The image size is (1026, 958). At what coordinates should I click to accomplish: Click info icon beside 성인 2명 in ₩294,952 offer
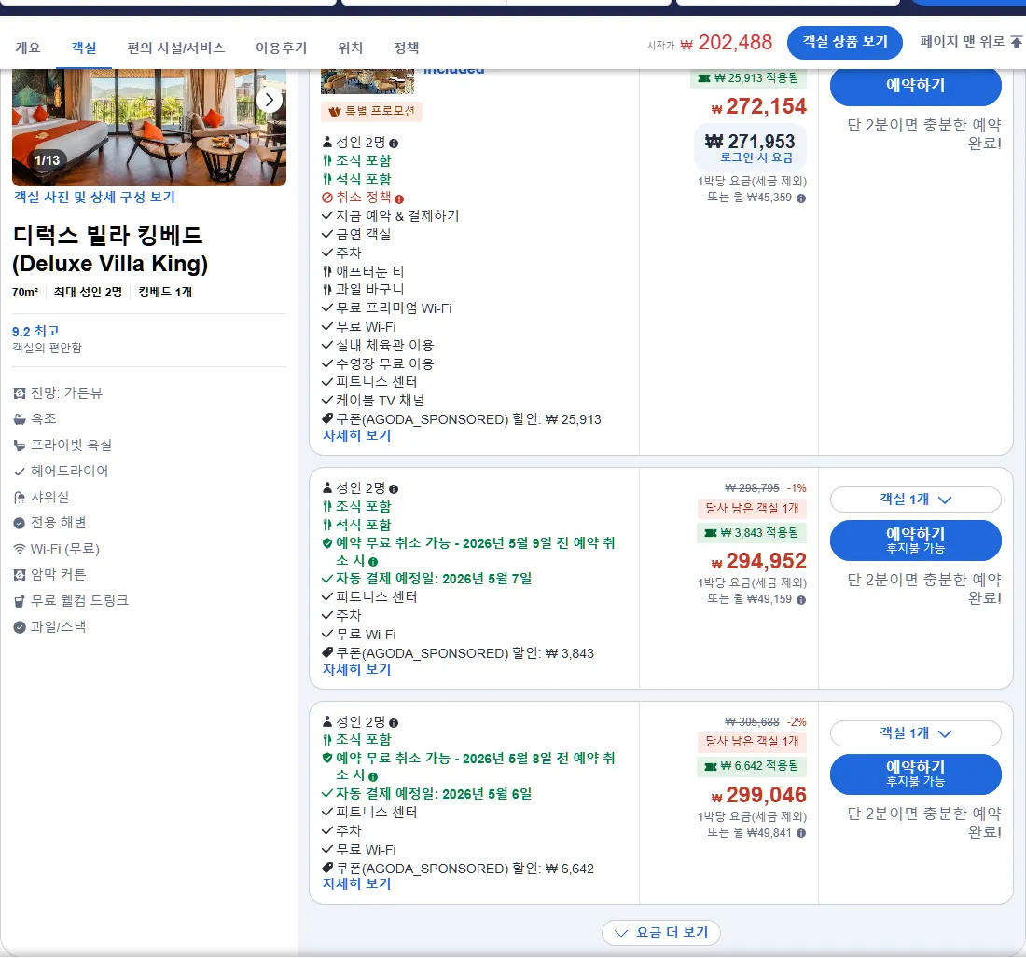point(394,489)
